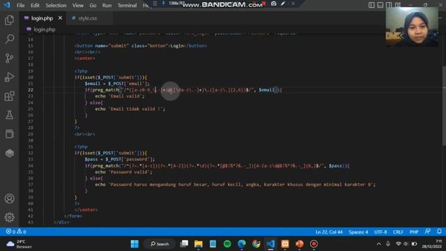Click the taskbar Search box

pos(160,244)
